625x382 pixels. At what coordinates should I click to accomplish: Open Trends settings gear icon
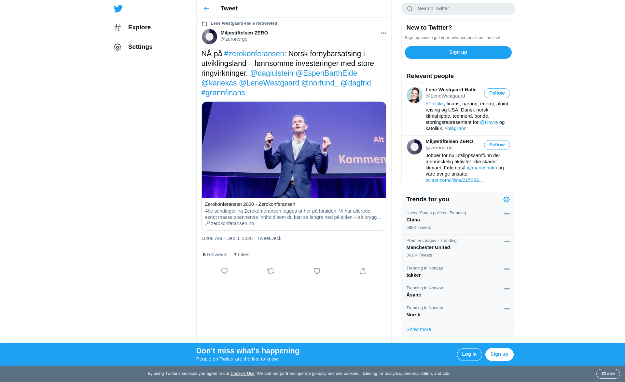(507, 200)
